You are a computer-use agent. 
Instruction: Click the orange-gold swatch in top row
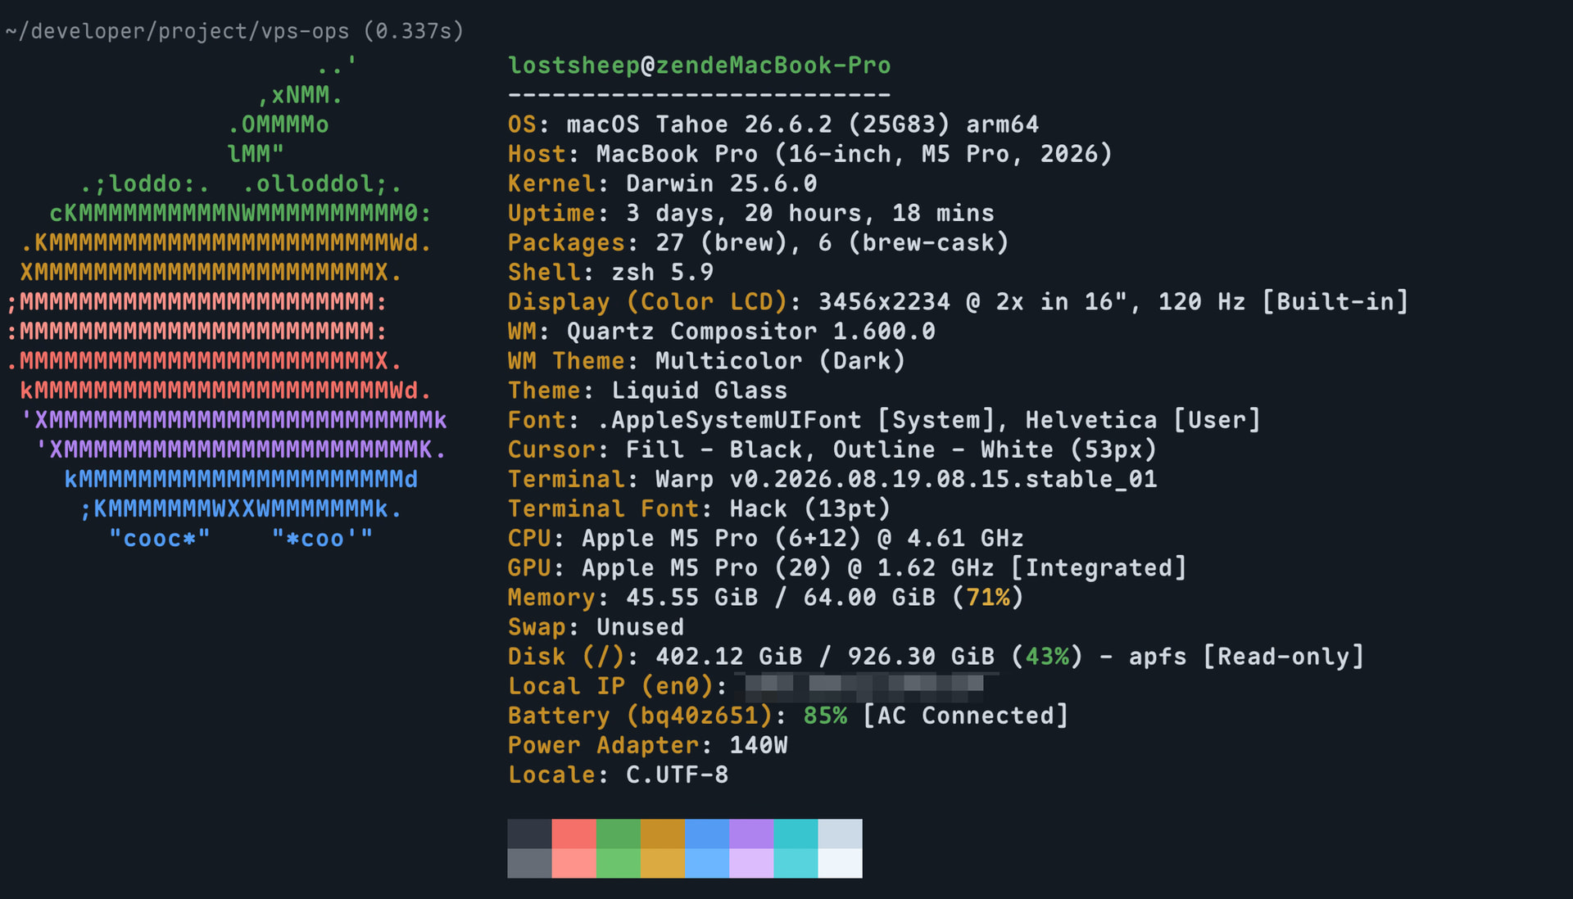tap(663, 833)
